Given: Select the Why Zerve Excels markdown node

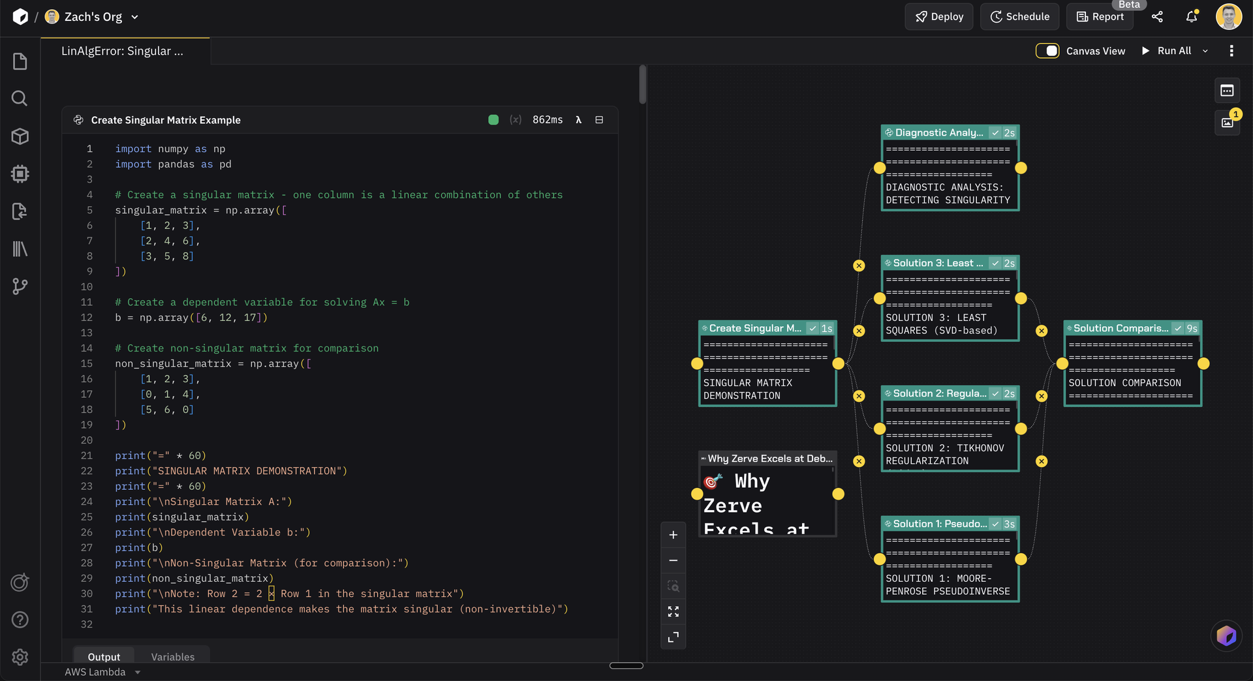Looking at the screenshot, I should pos(767,494).
